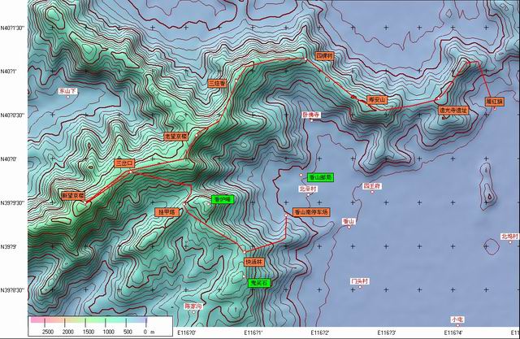The height and width of the screenshot is (339, 520).
Task: Click the green 鬼笑石 marker
Action: pyautogui.click(x=259, y=283)
